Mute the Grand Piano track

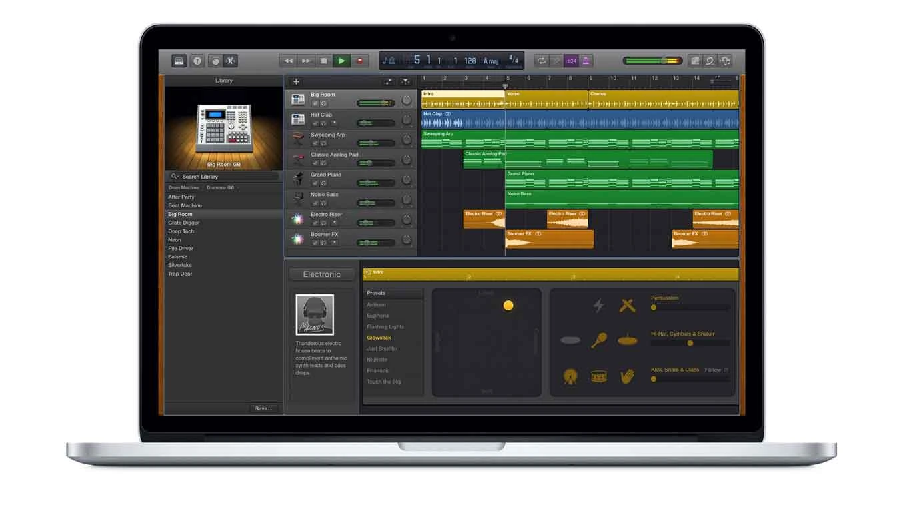coord(315,183)
